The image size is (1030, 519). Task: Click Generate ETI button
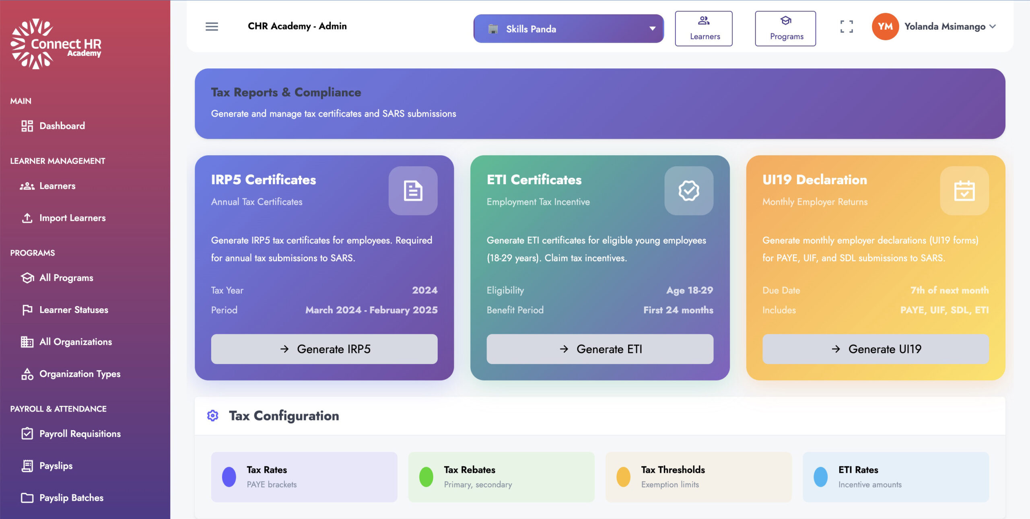point(599,349)
